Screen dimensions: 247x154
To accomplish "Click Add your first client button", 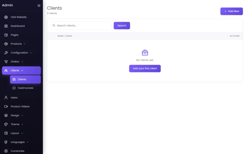I will coord(145,68).
